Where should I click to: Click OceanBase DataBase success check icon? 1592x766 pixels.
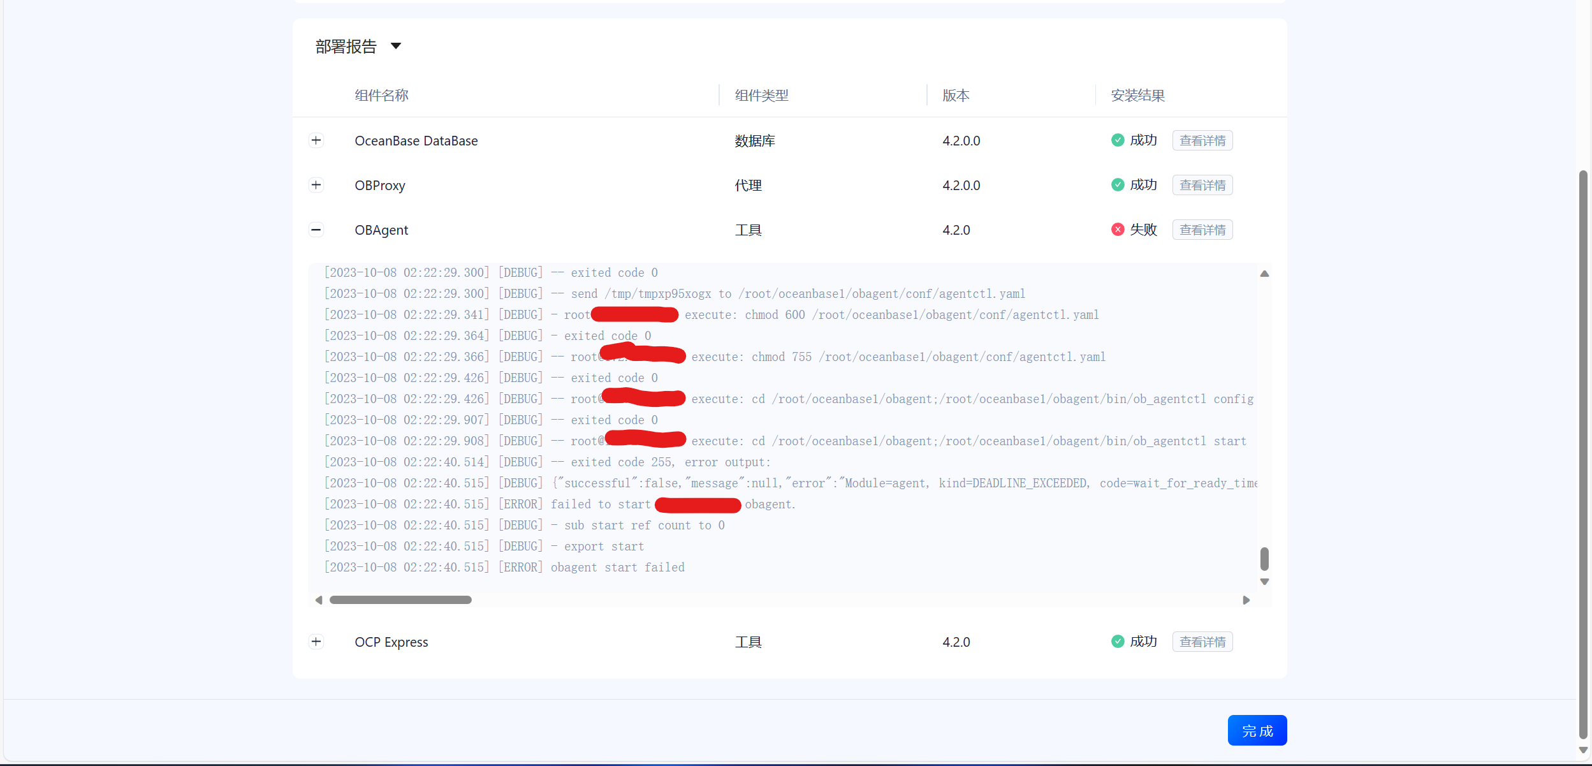coord(1118,140)
